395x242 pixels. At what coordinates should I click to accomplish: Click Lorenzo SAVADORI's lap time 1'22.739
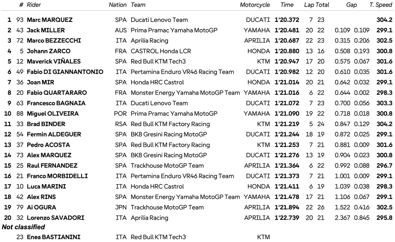point(287,218)
